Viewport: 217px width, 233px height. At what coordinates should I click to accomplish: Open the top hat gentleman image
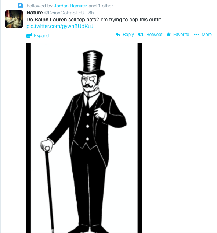(84, 138)
